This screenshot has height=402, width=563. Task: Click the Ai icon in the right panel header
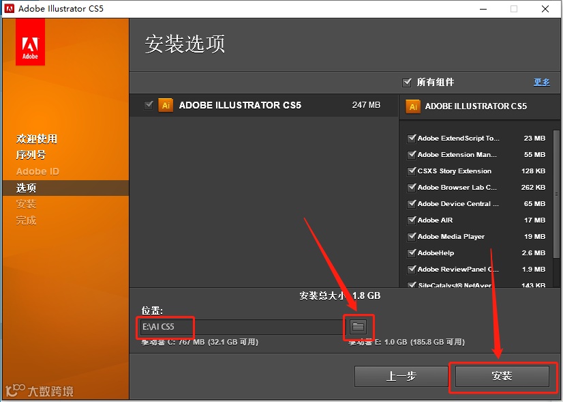(x=413, y=106)
